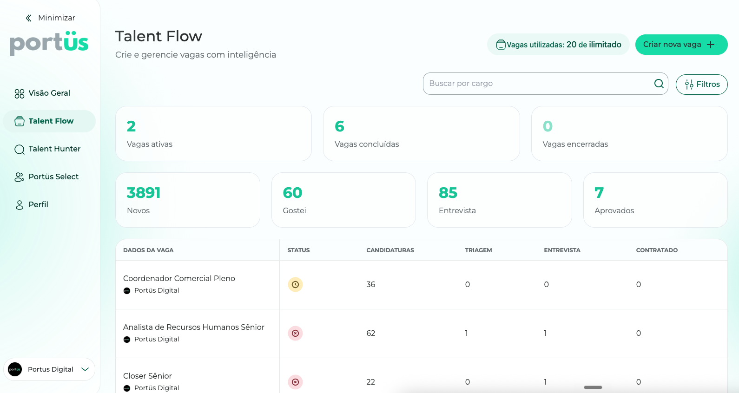
Task: Click candidaturas value 36 for Coordenador Comercial
Action: [370, 284]
